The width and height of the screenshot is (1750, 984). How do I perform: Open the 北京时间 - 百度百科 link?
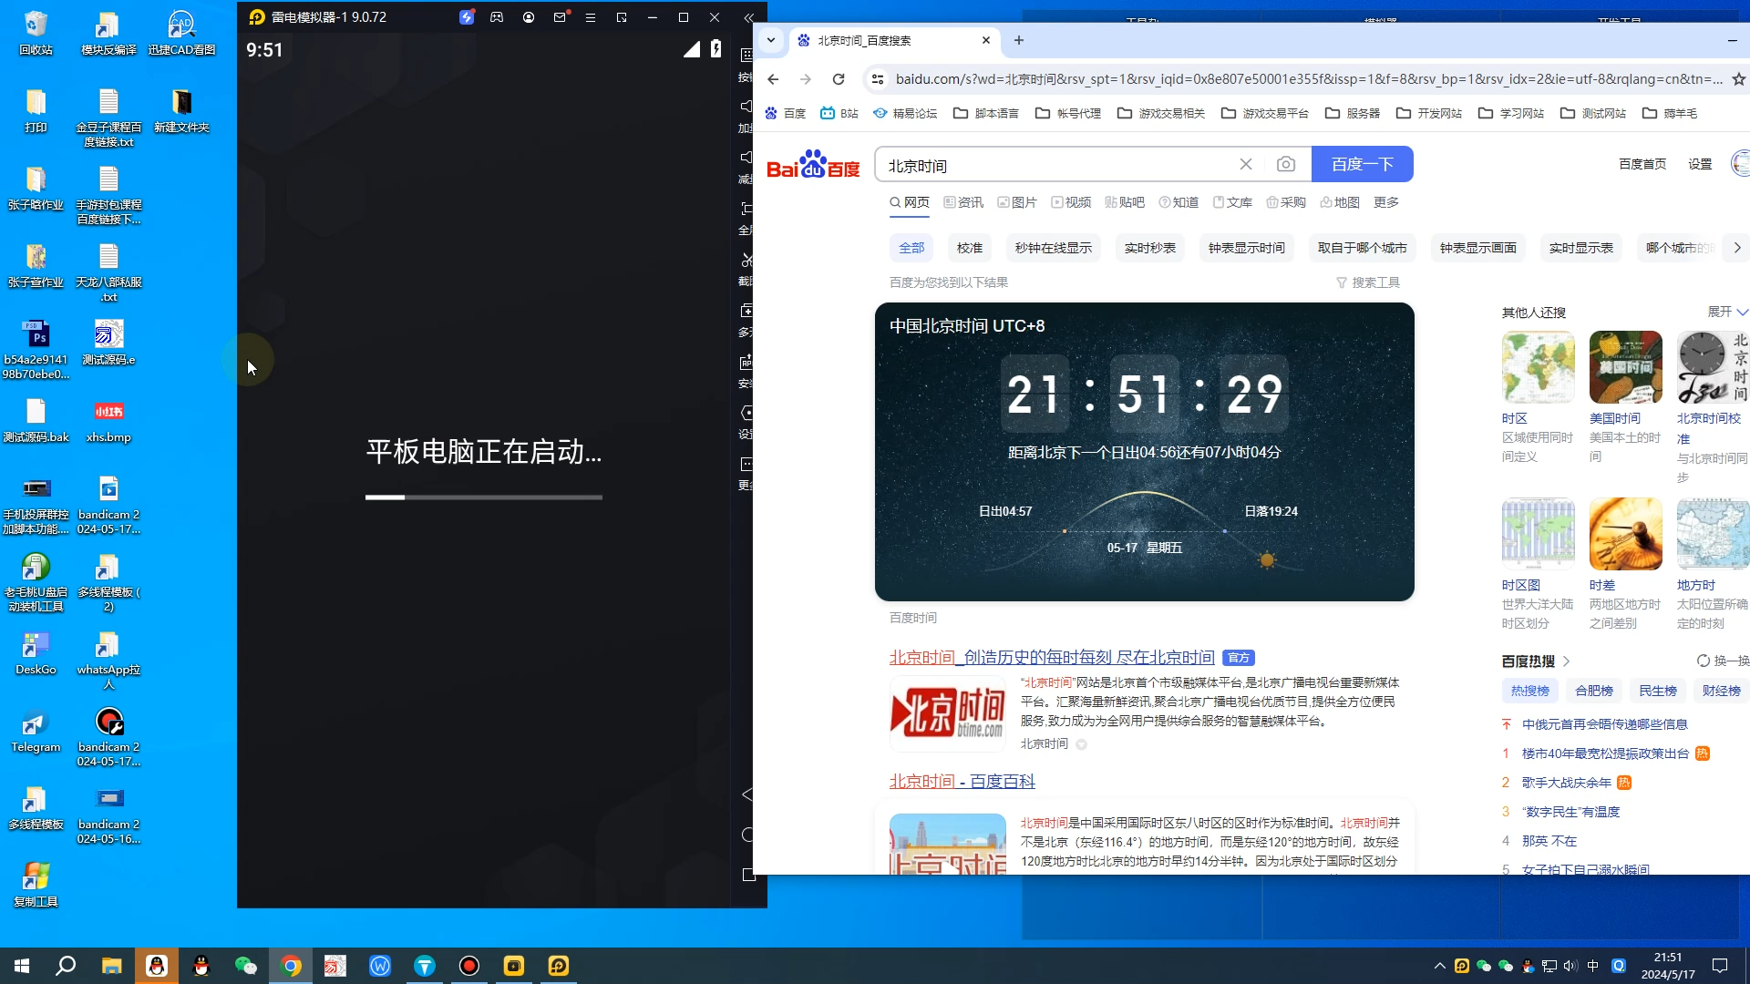(962, 781)
